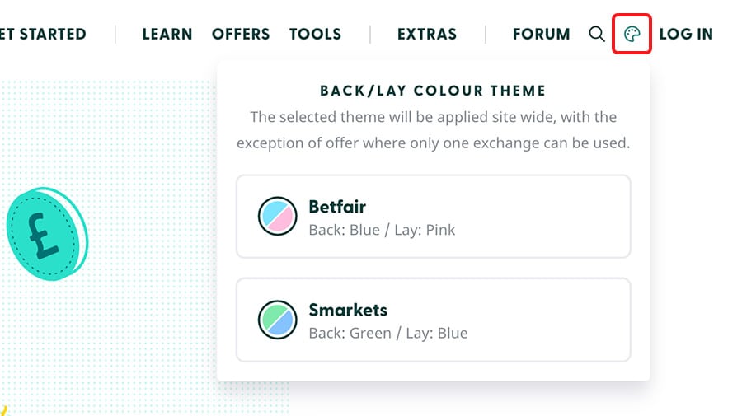742x416 pixels.
Task: Go to the Extras menu item
Action: (x=426, y=34)
